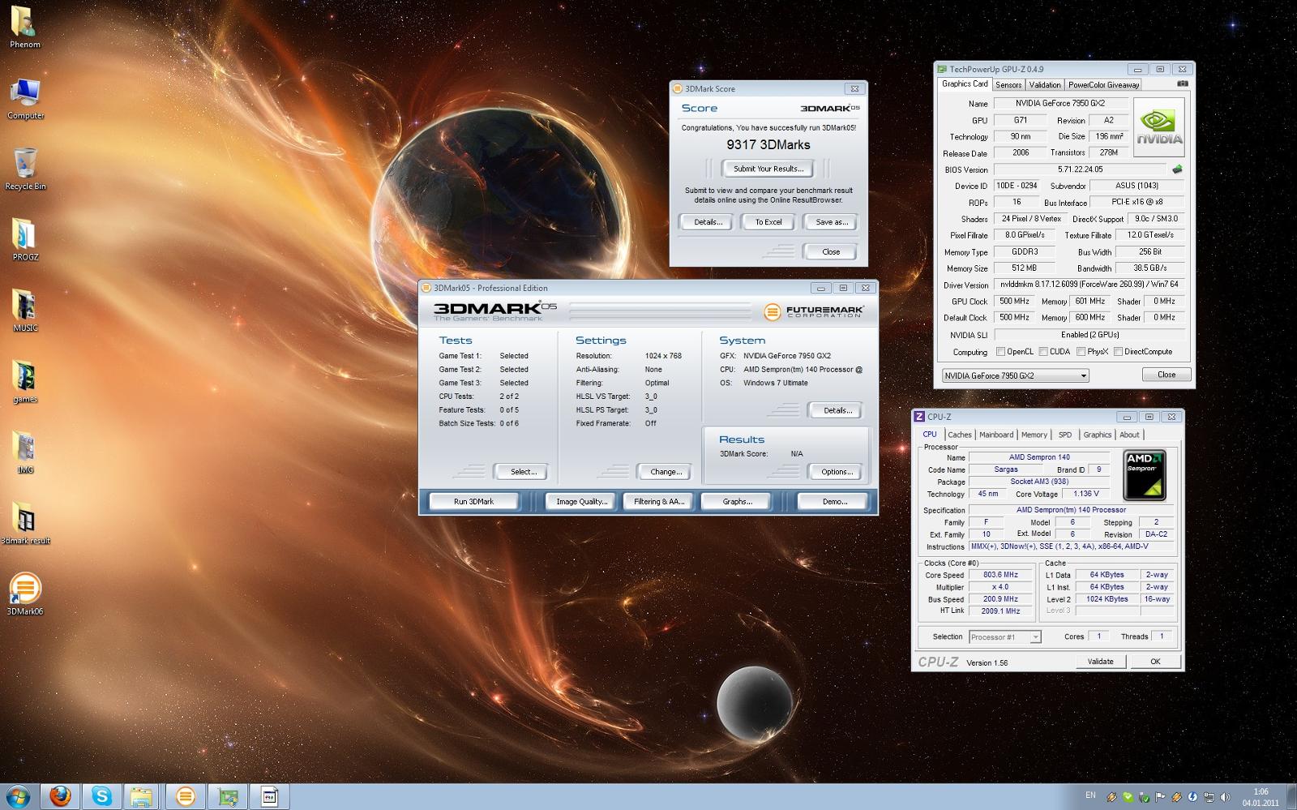Open the CPU-Z About tab
Screen dimensions: 1297x810
pyautogui.click(x=1129, y=435)
